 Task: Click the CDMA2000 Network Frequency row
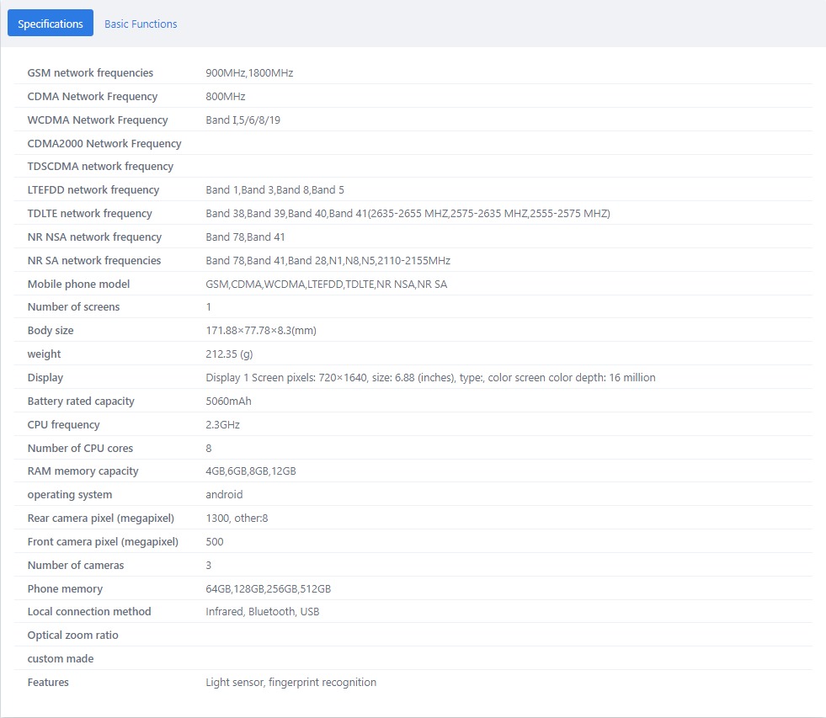coord(104,144)
